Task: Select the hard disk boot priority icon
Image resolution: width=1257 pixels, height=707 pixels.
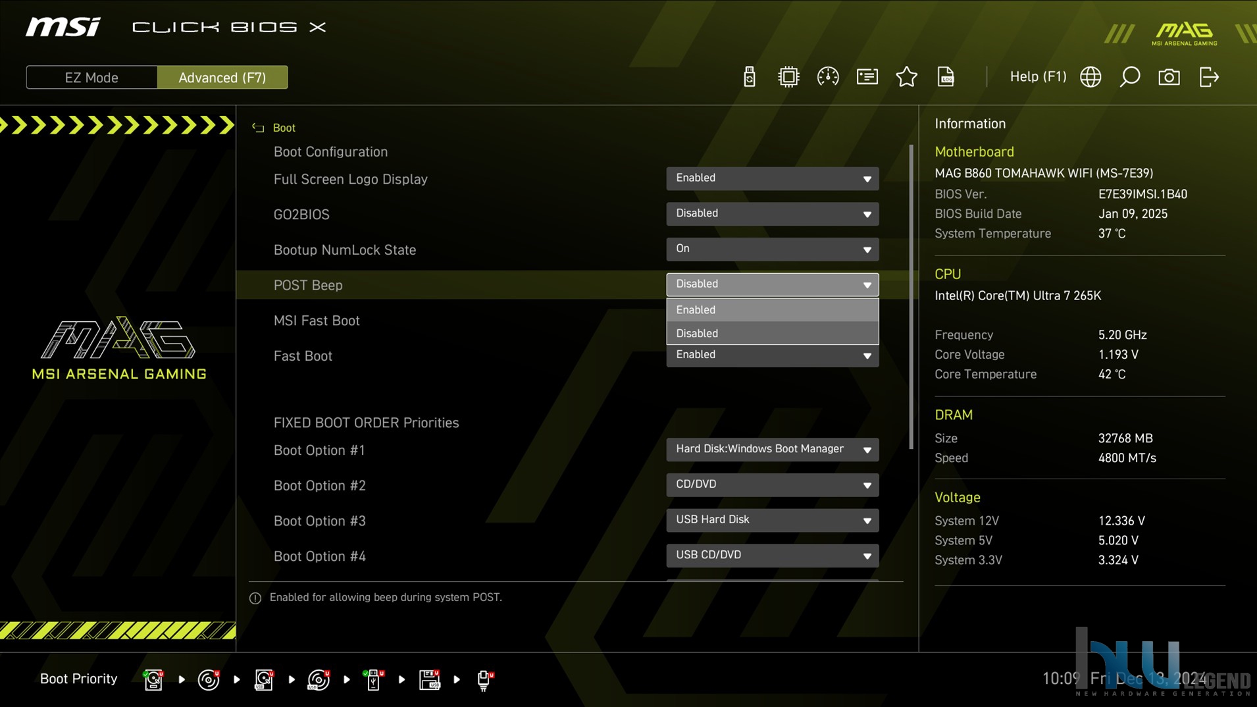Action: [153, 679]
